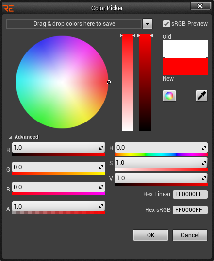Click the Old white color swatch
The height and width of the screenshot is (261, 214).
(x=185, y=49)
